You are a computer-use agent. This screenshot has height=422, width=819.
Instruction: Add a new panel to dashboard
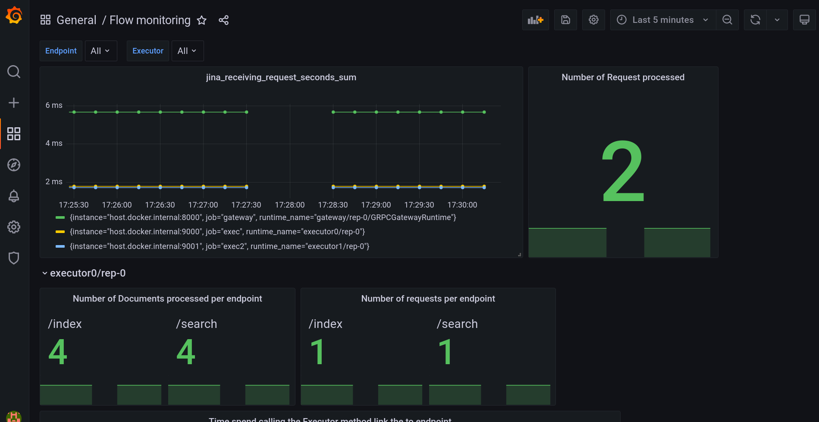(536, 20)
